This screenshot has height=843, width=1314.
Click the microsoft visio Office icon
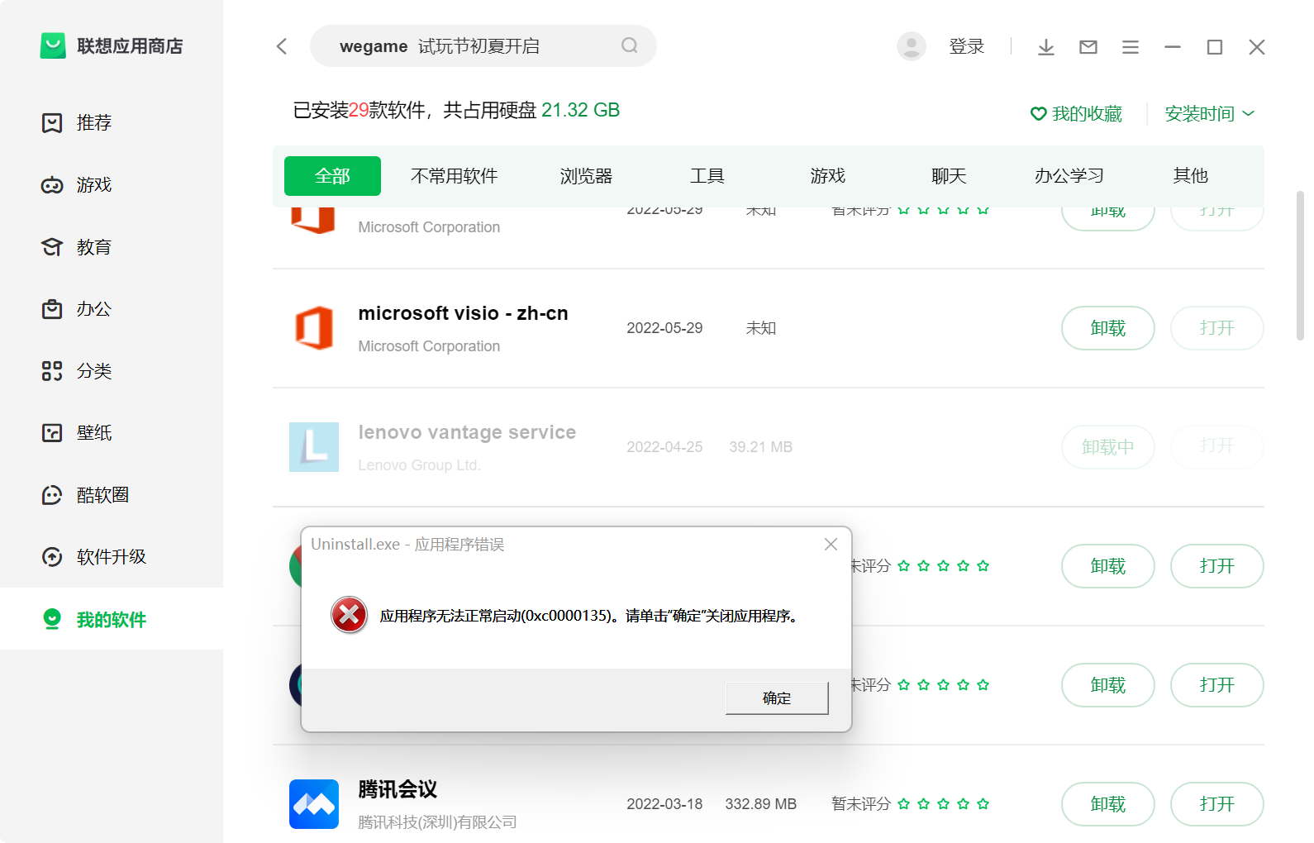pyautogui.click(x=314, y=328)
